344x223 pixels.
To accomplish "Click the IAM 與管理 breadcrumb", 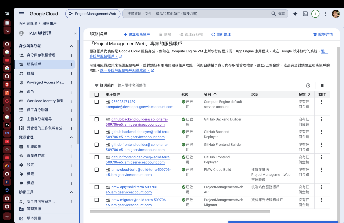I will pyautogui.click(x=28, y=23).
